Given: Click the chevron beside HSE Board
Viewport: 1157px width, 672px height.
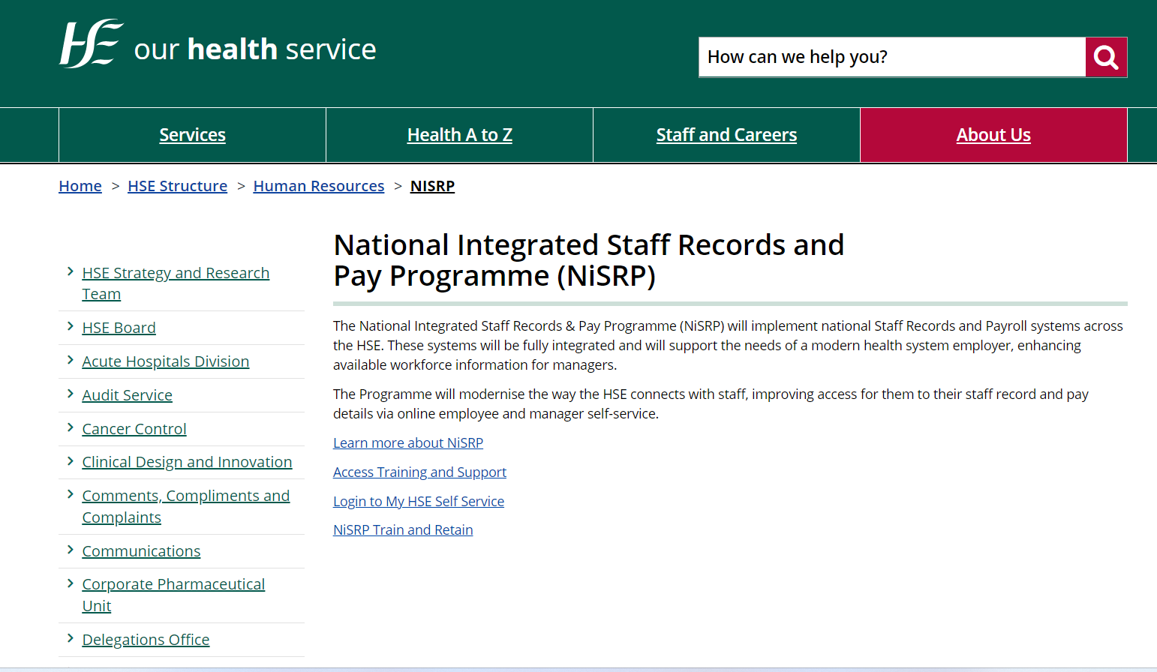Looking at the screenshot, I should click(70, 326).
